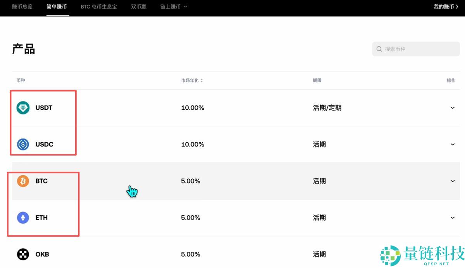Open the BTC 屯币生息宝 tab
The width and height of the screenshot is (465, 268).
(99, 7)
